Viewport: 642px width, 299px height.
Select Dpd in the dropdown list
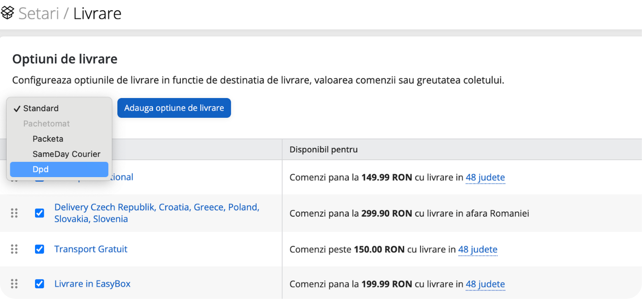[x=59, y=169]
